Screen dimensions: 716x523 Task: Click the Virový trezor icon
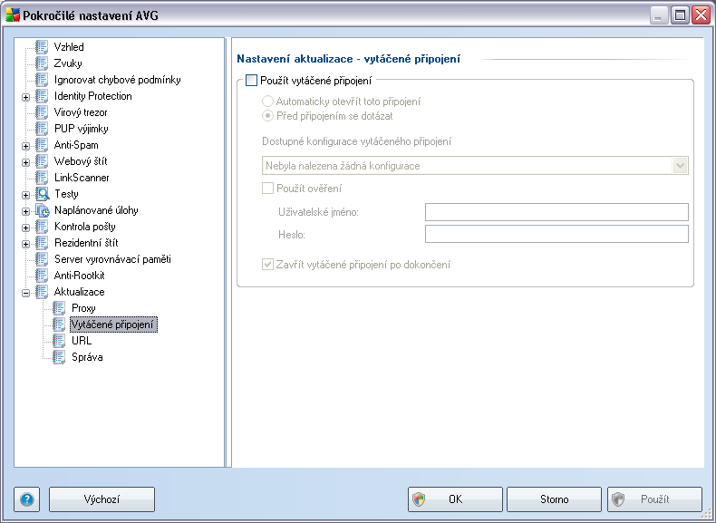click(42, 112)
